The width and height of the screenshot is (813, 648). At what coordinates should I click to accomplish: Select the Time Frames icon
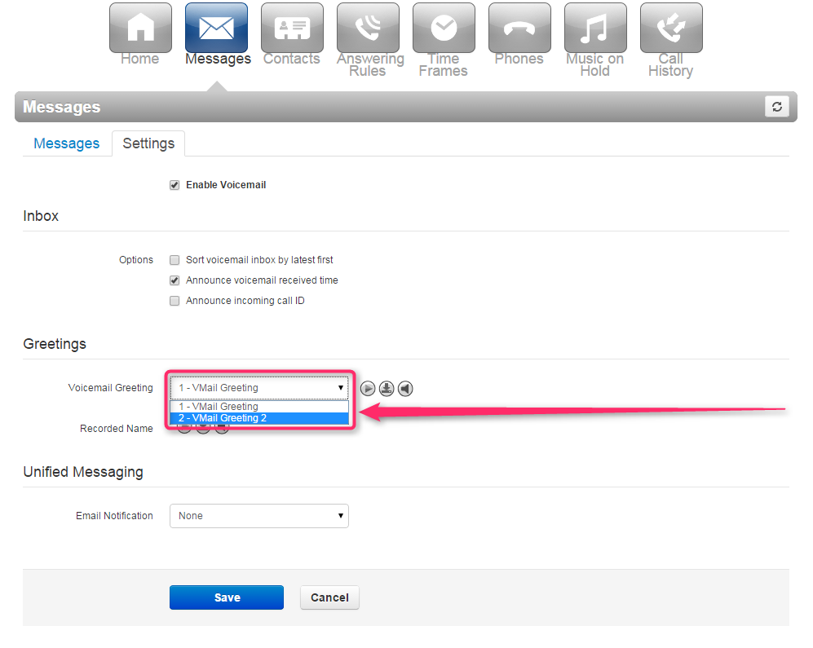coord(444,28)
